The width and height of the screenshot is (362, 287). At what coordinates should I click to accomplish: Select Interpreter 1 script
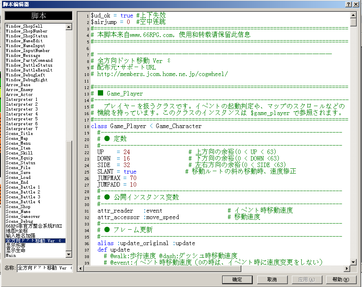[22, 100]
